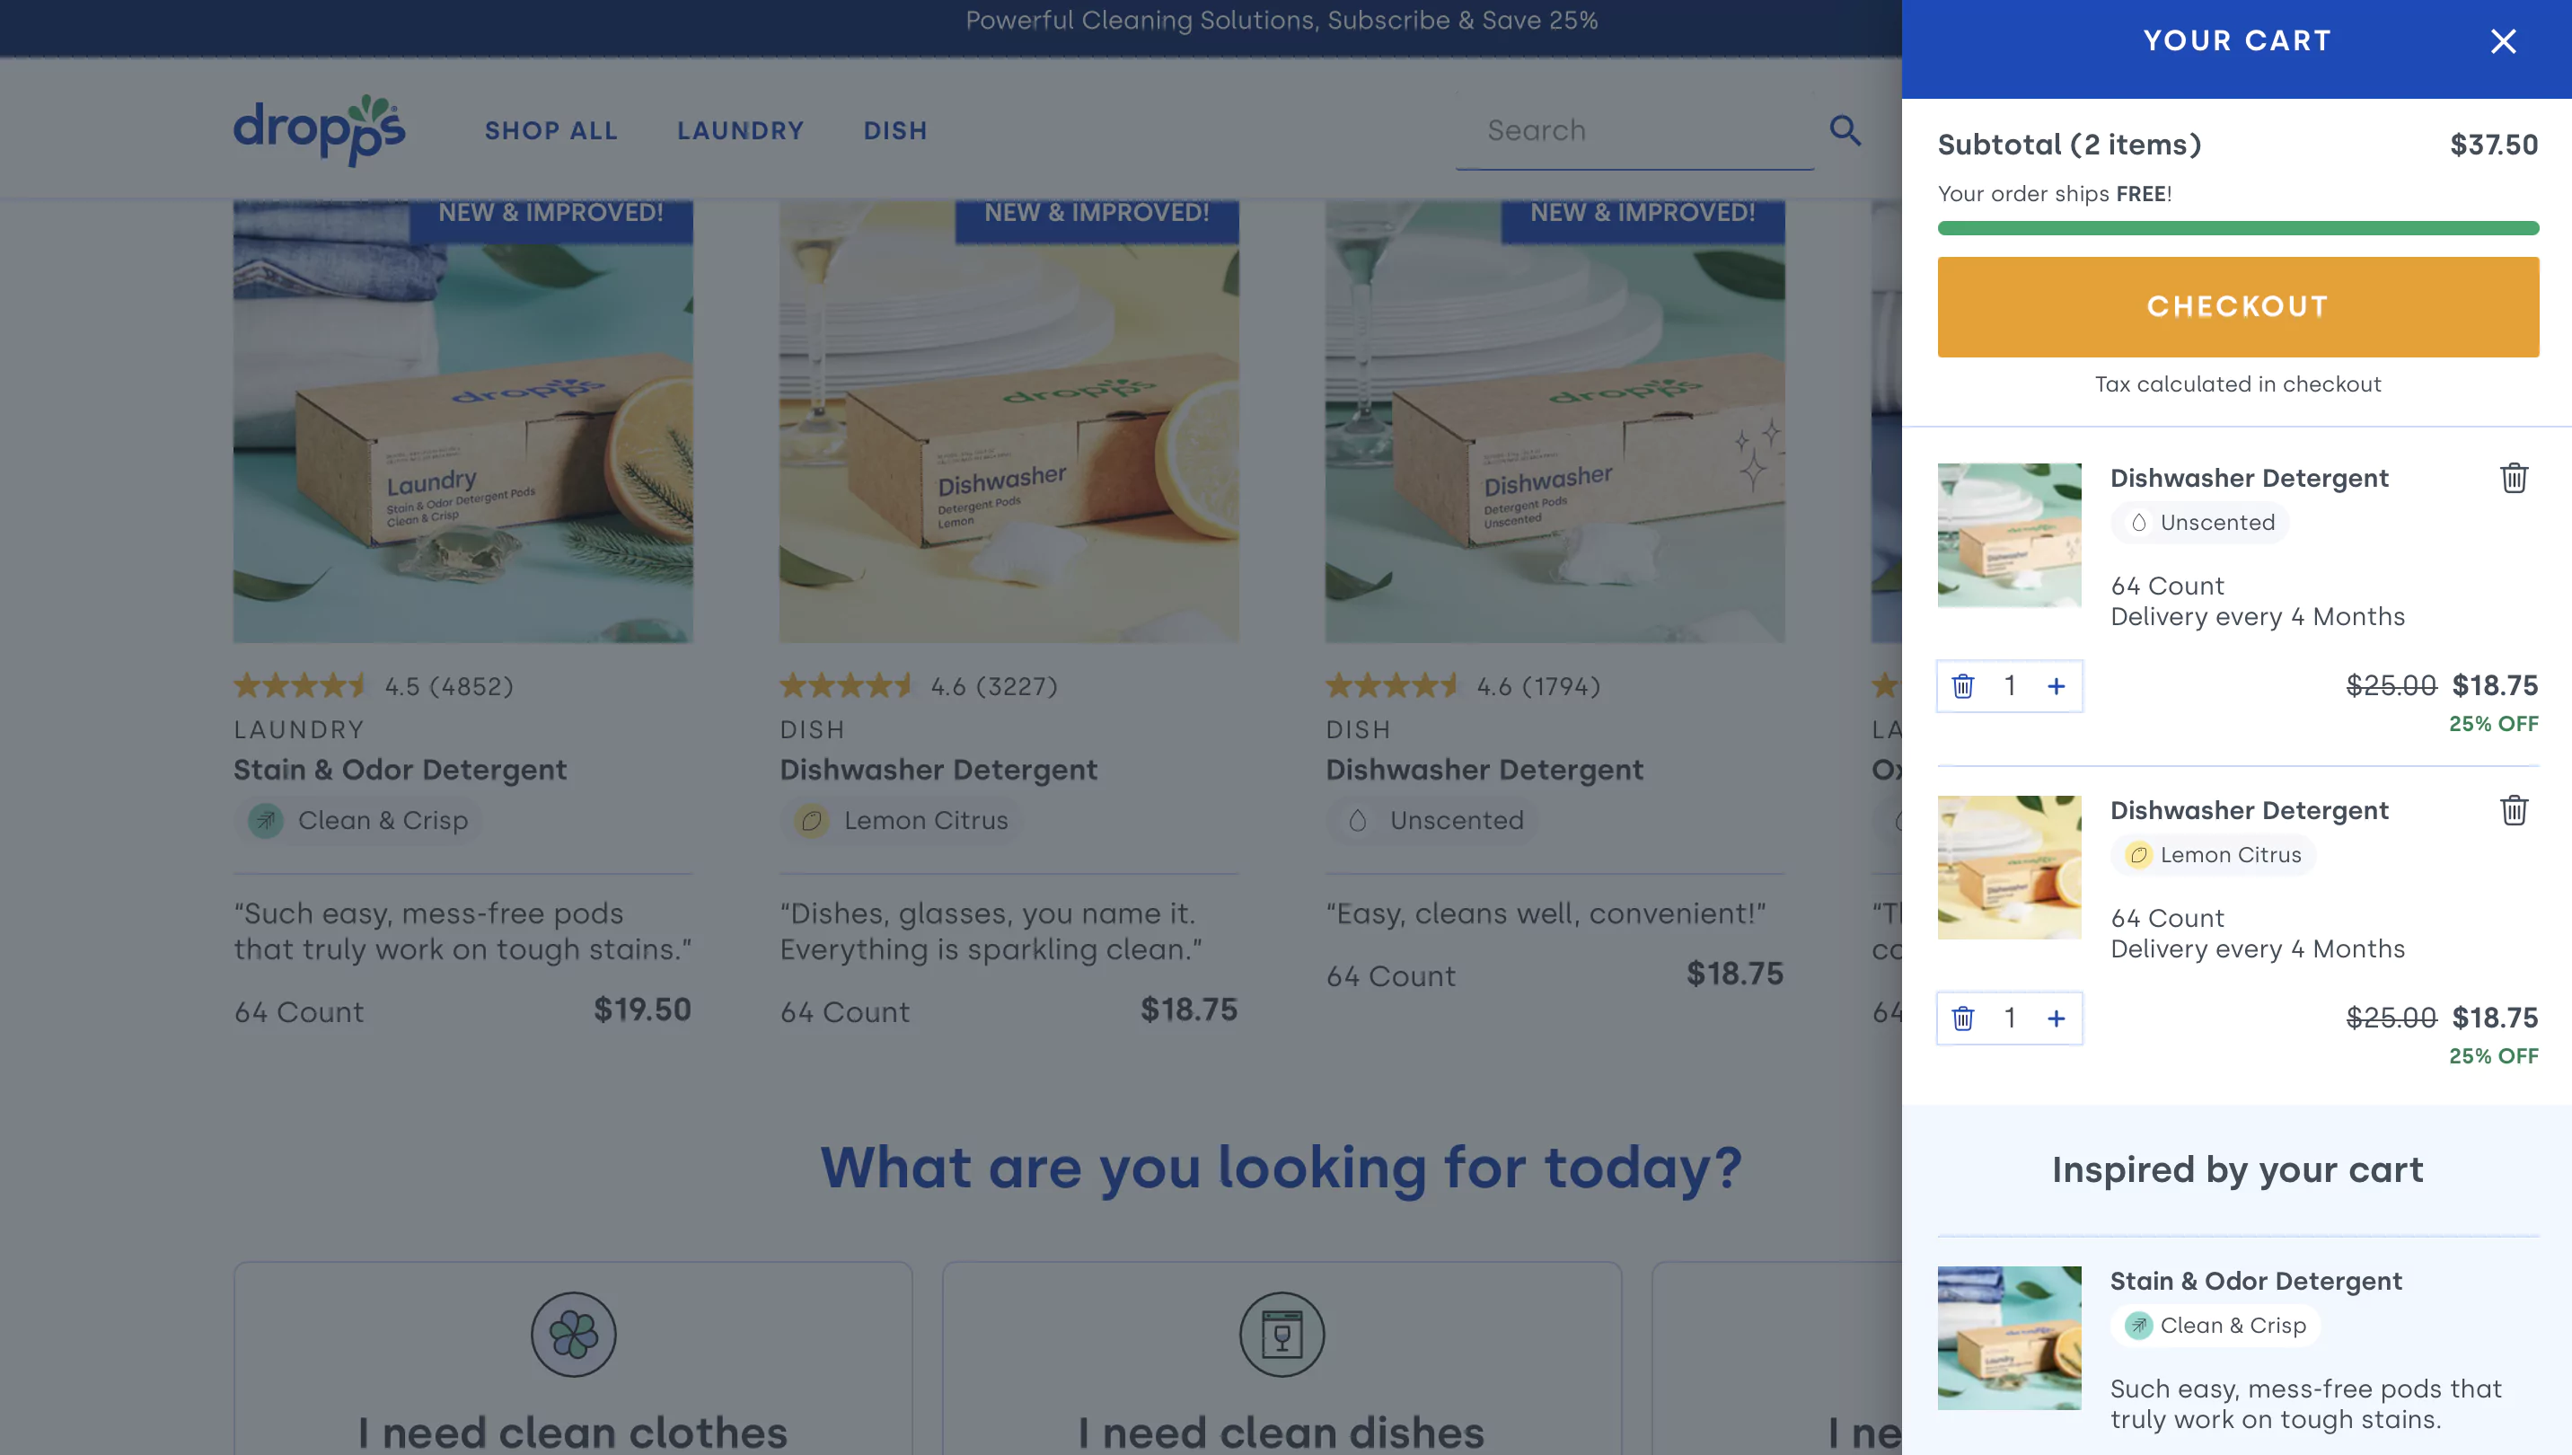Click the quantity value 1 for Lemon Citrus item
2572x1455 pixels.
2010,1018
